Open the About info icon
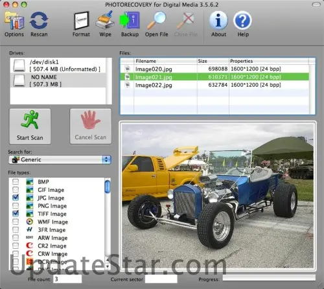 (218, 20)
